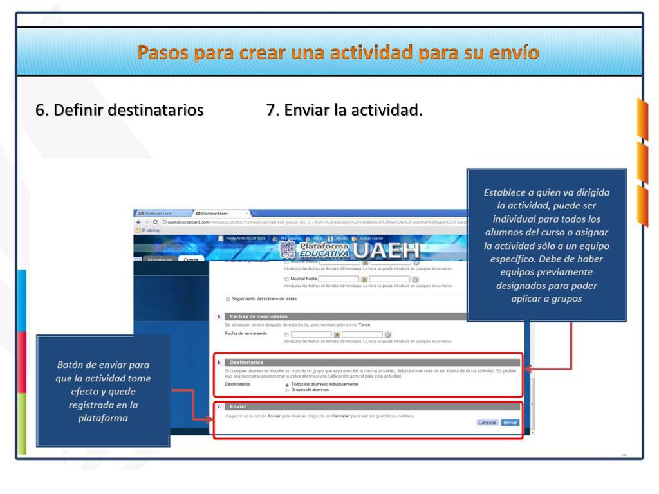The height and width of the screenshot is (494, 659).
Task: Go to Inicio in header
Action: (x=318, y=238)
